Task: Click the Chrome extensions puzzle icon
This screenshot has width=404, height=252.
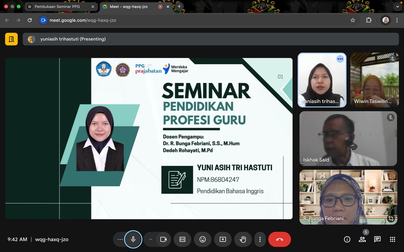Action: pos(369,20)
